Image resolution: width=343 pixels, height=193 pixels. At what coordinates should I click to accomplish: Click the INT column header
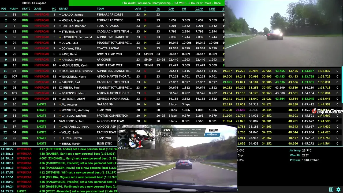tap(184, 9)
